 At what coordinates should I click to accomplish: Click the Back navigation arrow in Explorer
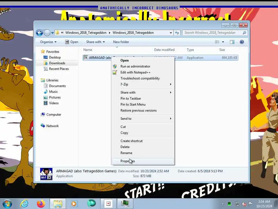click(39, 33)
